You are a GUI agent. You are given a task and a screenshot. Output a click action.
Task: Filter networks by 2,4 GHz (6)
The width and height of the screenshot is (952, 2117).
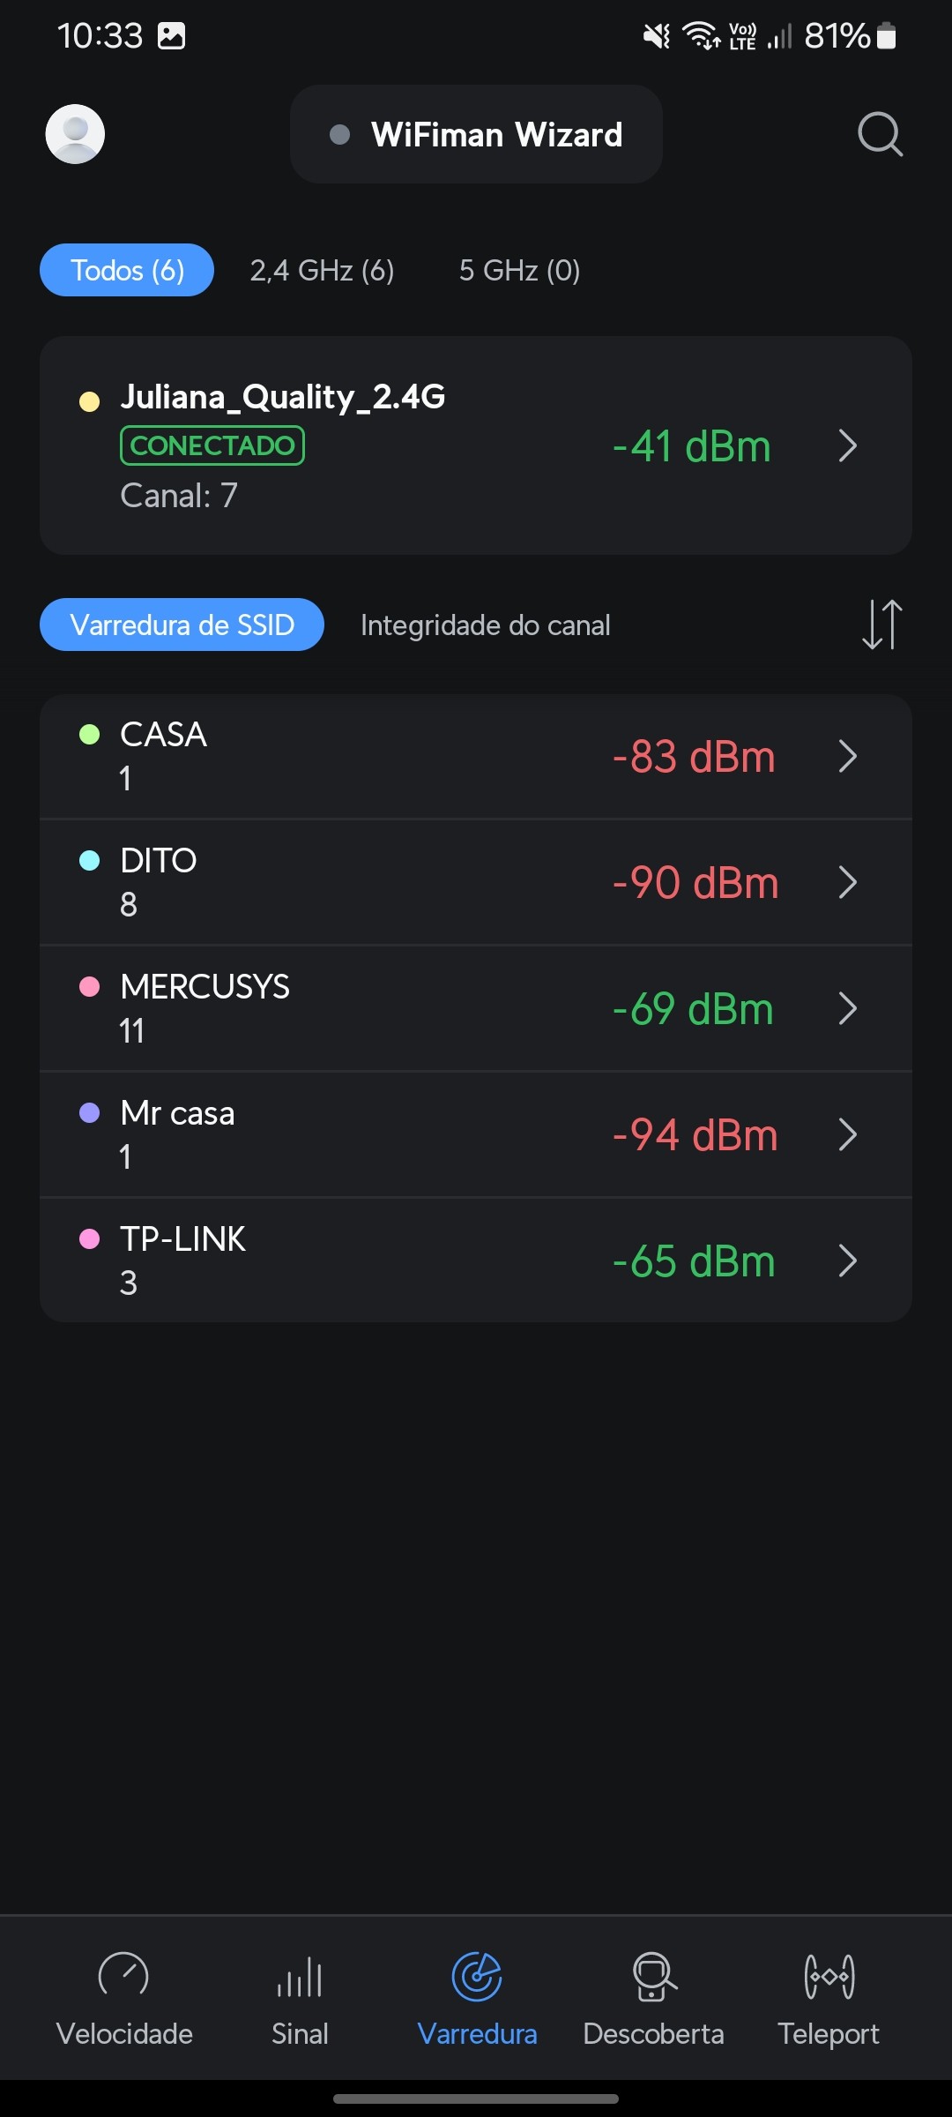click(x=322, y=270)
